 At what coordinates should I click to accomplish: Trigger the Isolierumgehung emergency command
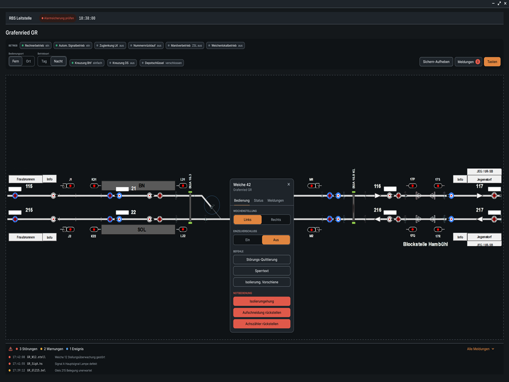tap(261, 301)
